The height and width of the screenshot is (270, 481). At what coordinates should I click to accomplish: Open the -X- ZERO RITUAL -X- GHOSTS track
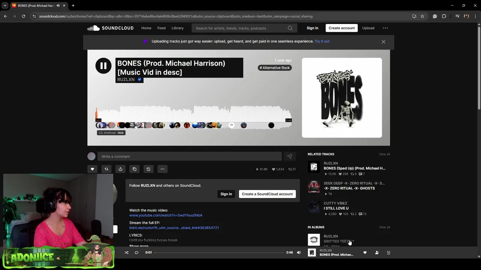pyautogui.click(x=349, y=188)
